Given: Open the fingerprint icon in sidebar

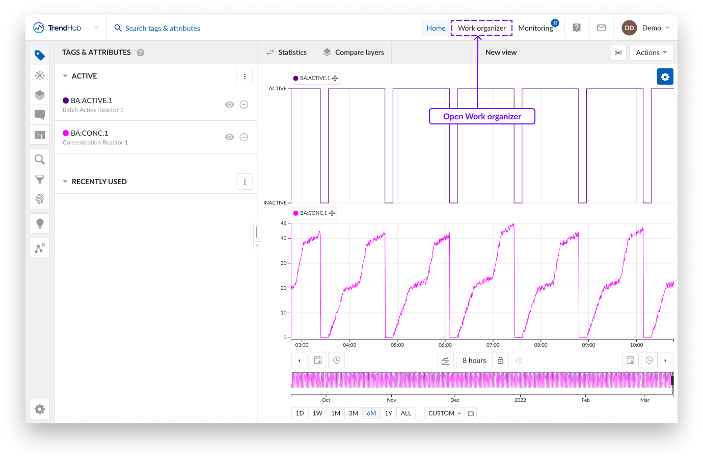Looking at the screenshot, I should 40,199.
